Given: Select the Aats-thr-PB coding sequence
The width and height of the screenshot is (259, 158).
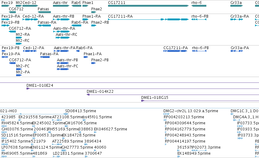Looking at the screenshot, I should (x=63, y=63).
